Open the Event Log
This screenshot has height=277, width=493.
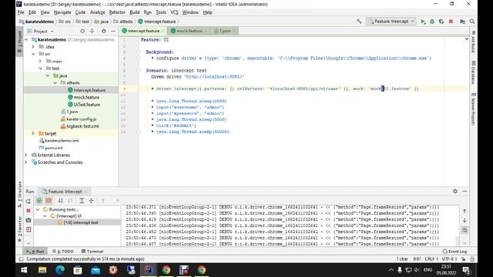coord(454,252)
